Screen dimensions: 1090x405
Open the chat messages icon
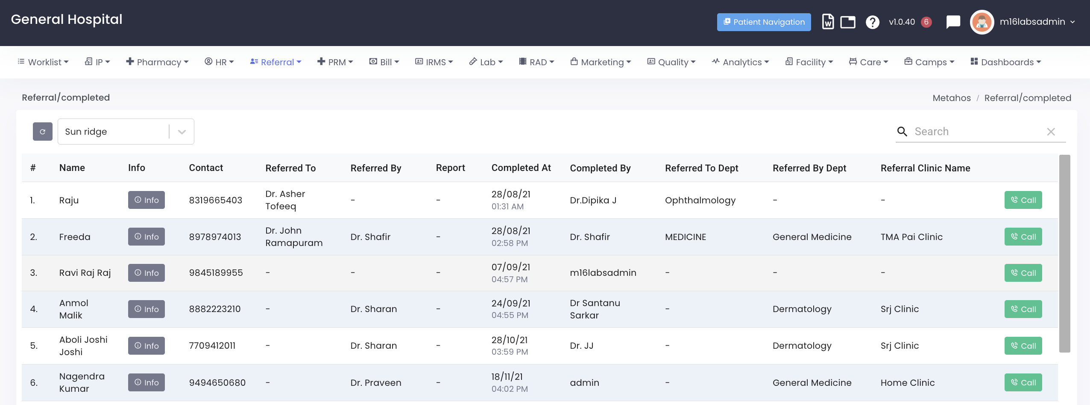point(953,22)
